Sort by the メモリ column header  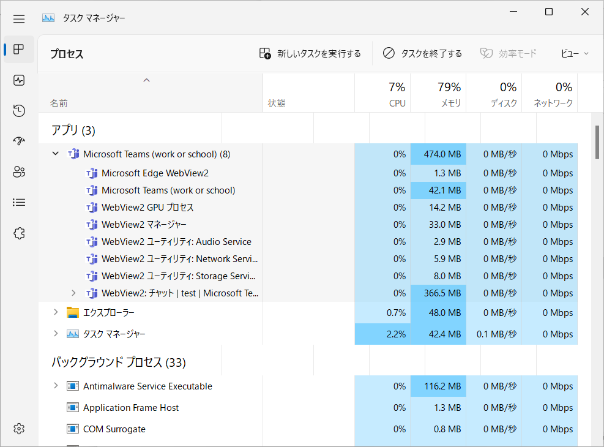(438, 94)
